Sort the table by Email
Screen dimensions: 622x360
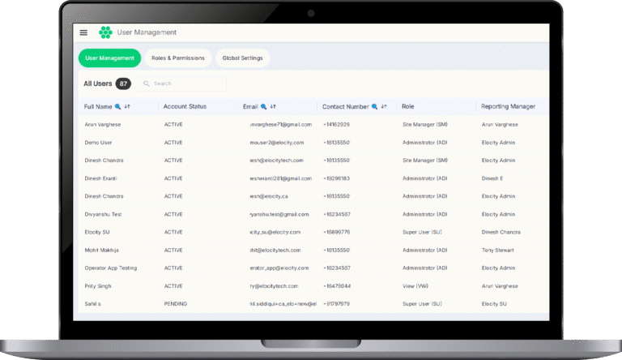pyautogui.click(x=273, y=106)
